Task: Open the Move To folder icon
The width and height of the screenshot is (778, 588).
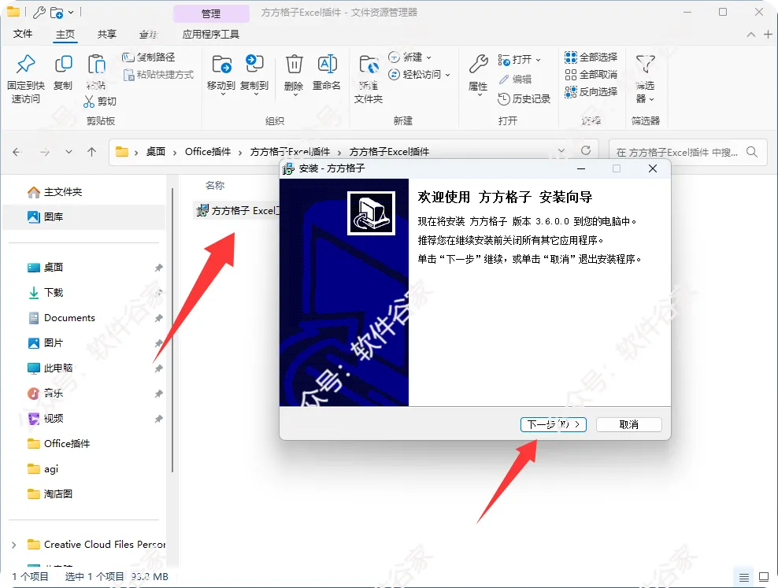Action: [221, 64]
